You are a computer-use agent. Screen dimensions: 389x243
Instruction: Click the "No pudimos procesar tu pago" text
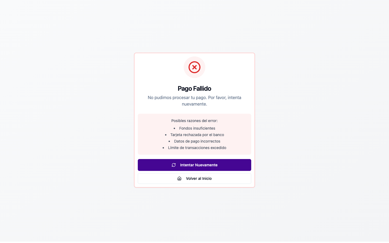pyautogui.click(x=177, y=97)
